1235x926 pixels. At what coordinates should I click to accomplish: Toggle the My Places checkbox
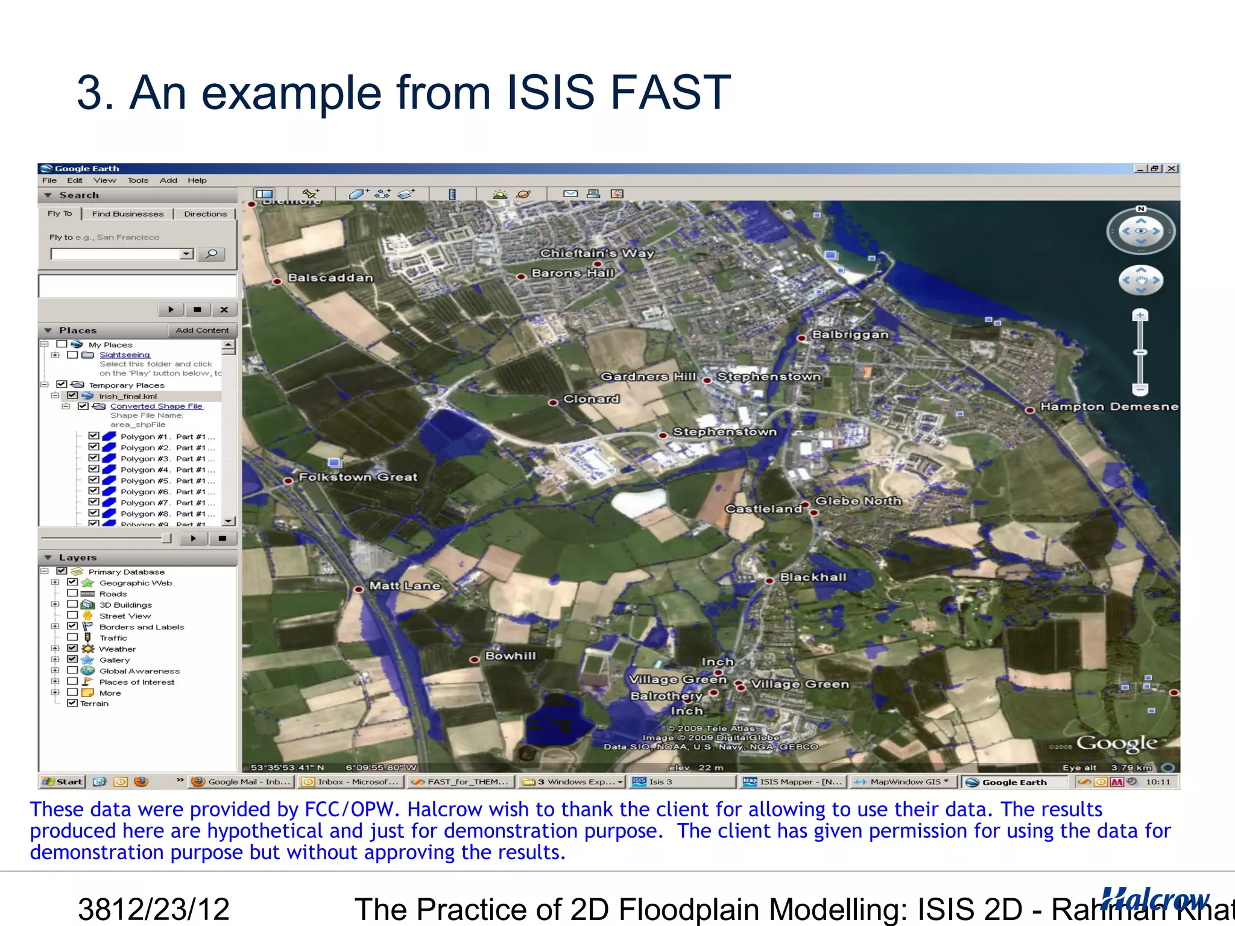(62, 344)
